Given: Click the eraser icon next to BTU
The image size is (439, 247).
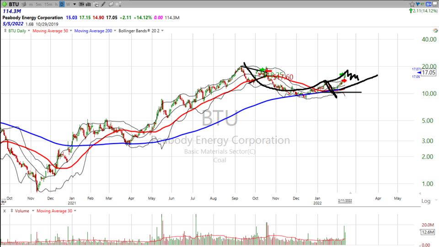Looking at the screenshot, I should coord(24,4).
